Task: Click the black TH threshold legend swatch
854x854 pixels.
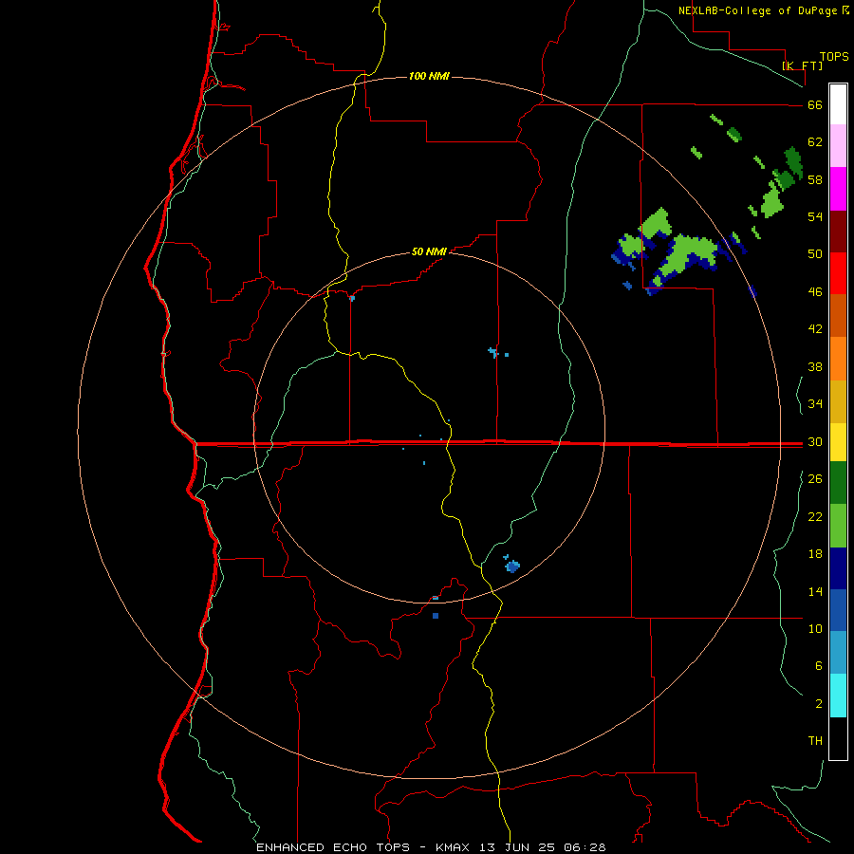Action: tap(838, 738)
